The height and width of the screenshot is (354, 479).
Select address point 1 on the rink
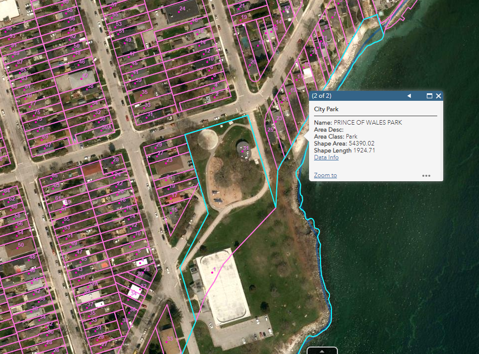coord(213,272)
